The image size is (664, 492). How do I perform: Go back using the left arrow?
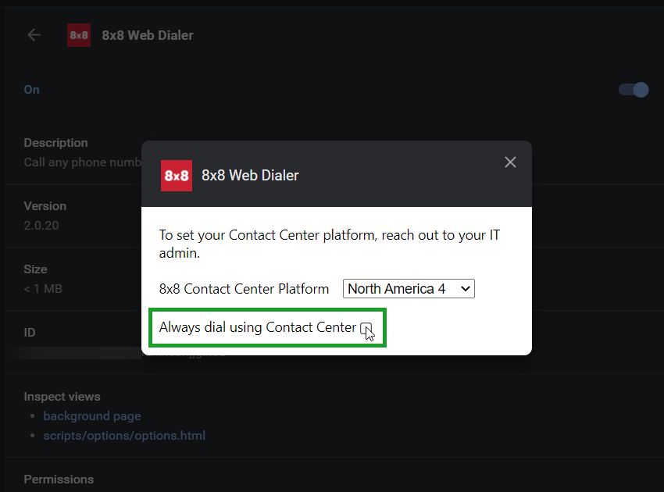(34, 35)
